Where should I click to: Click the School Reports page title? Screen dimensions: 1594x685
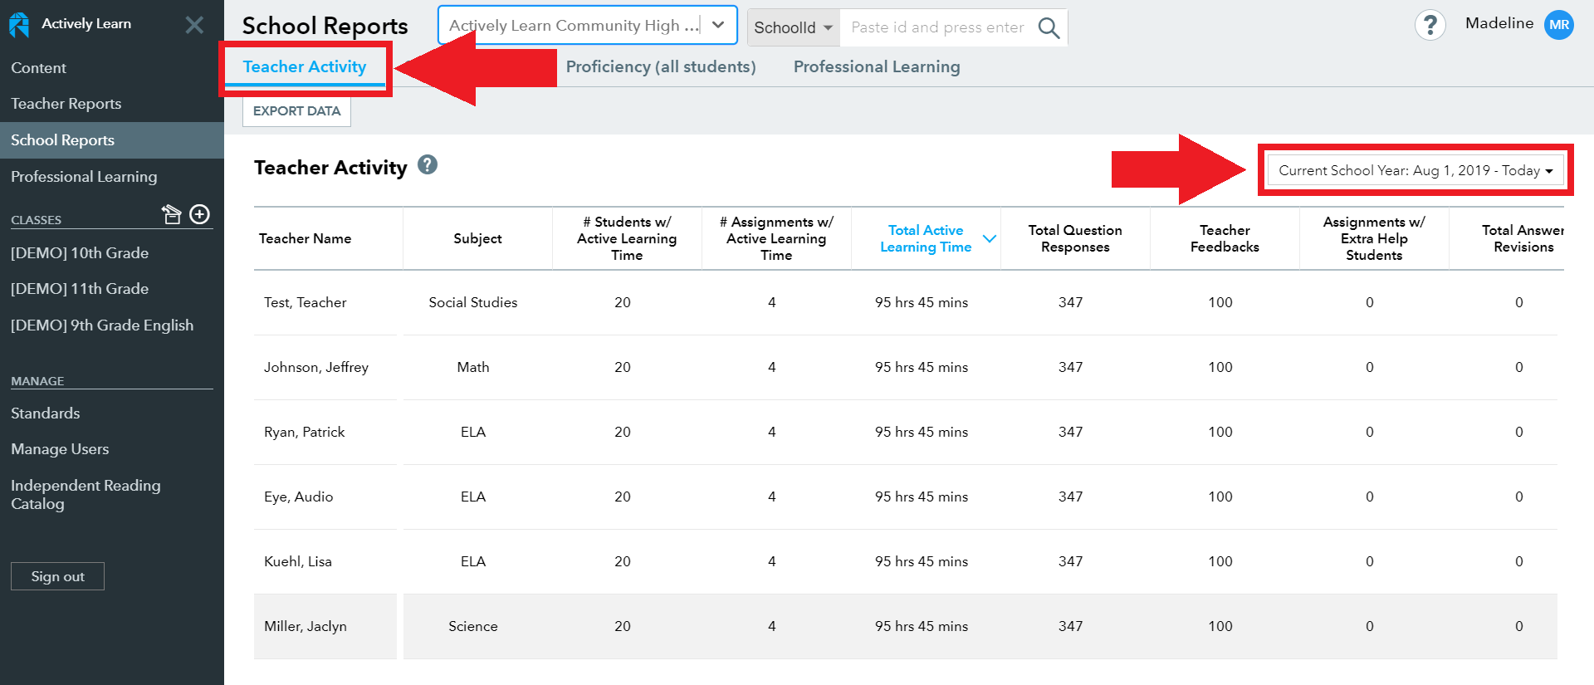click(x=325, y=26)
